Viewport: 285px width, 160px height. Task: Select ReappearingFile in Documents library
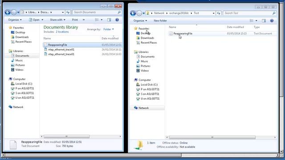tap(82, 45)
